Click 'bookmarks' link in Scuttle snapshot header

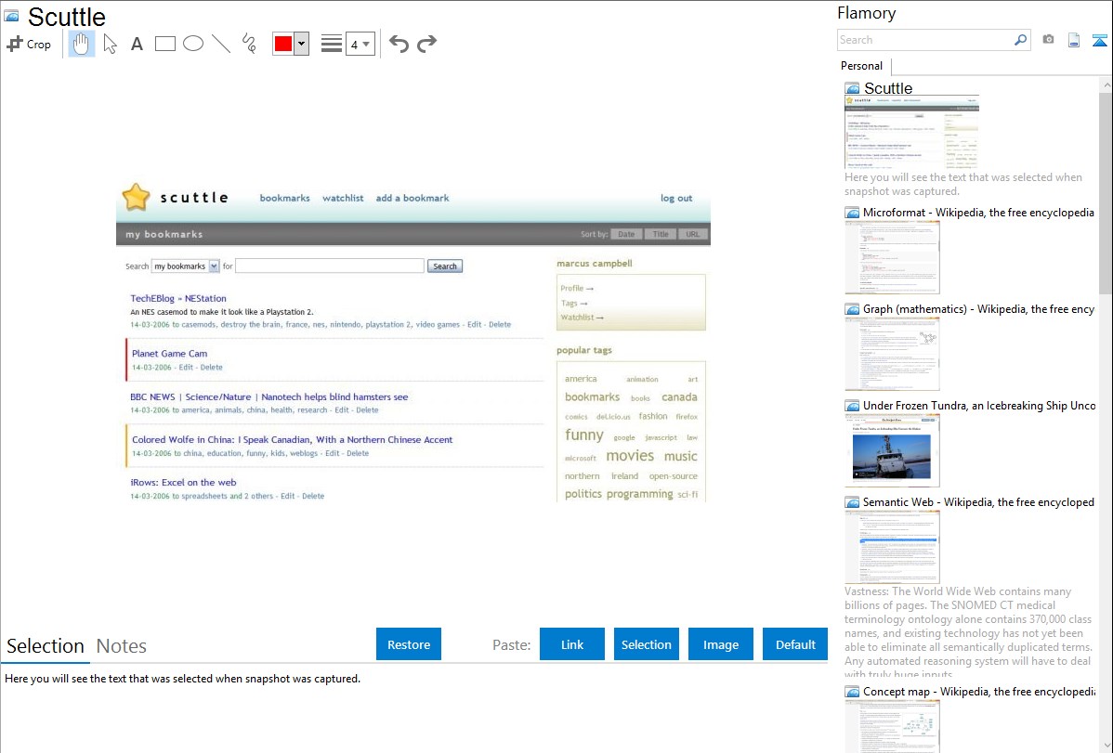pyautogui.click(x=284, y=198)
